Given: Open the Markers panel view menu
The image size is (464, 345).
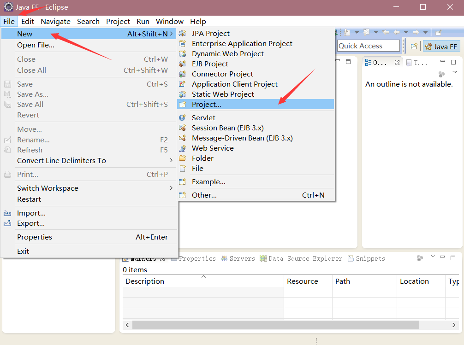Looking at the screenshot, I should 433,256.
